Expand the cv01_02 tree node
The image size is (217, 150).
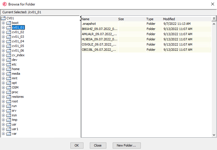click(x=3, y=32)
